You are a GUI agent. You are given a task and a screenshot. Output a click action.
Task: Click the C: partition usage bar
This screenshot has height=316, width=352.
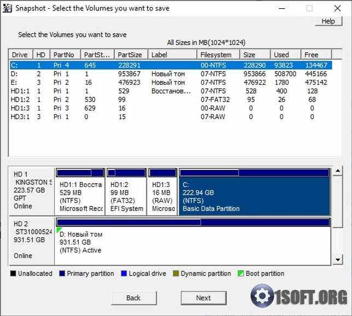point(255,173)
